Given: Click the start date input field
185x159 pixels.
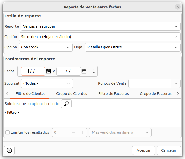Looking at the screenshot, I should (33, 71).
